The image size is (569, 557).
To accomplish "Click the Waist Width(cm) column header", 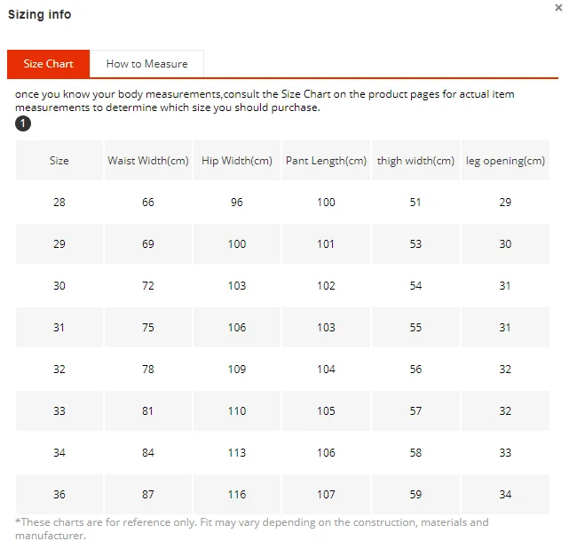I will click(148, 161).
